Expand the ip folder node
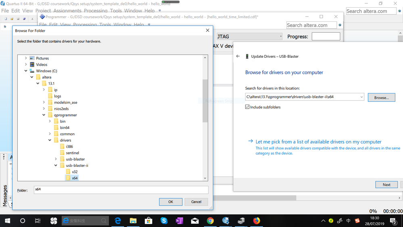The height and width of the screenshot is (227, 403). (x=44, y=90)
